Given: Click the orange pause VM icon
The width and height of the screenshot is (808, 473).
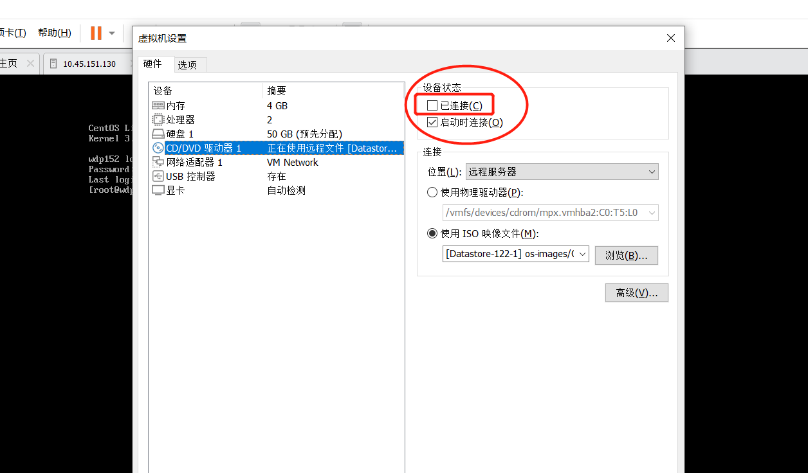Looking at the screenshot, I should [x=96, y=33].
